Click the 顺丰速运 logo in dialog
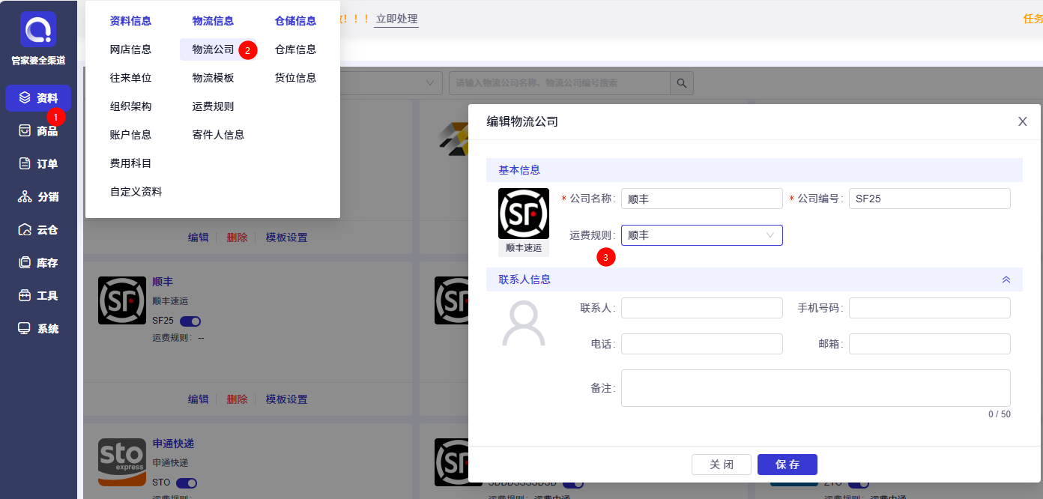1043x499 pixels. (x=524, y=214)
